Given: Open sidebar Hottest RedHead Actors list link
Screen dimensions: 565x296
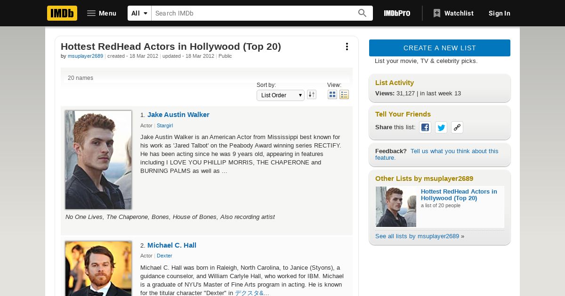Looking at the screenshot, I should tap(459, 195).
